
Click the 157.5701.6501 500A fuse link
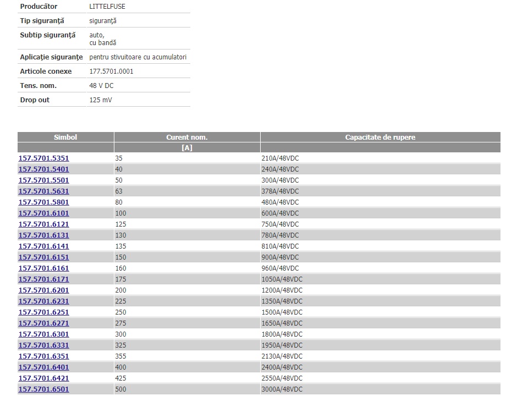click(44, 389)
